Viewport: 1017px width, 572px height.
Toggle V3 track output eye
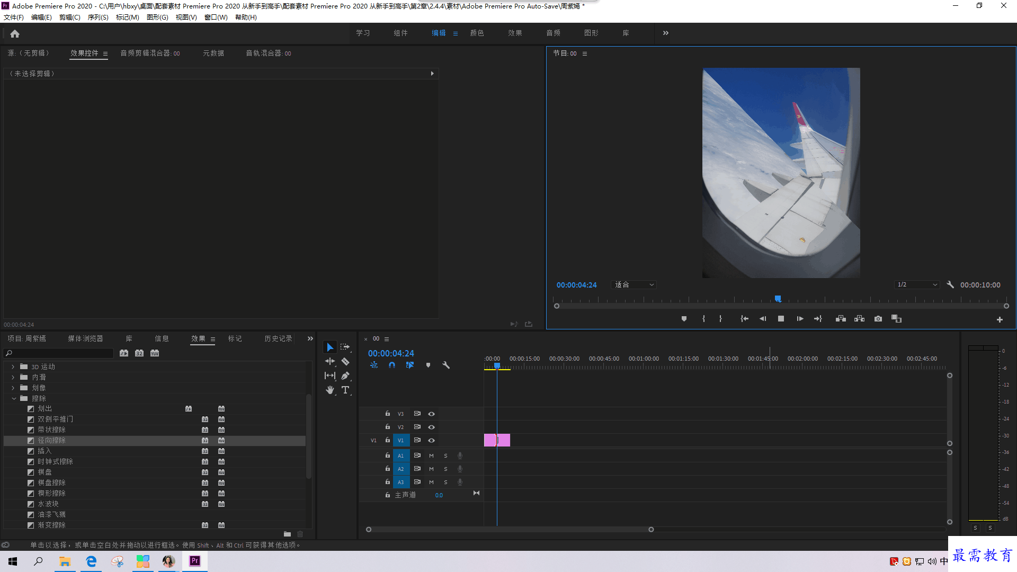(x=431, y=414)
